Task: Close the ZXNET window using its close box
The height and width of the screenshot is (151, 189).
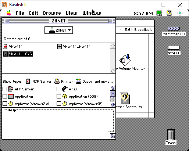Action: coord(7,21)
